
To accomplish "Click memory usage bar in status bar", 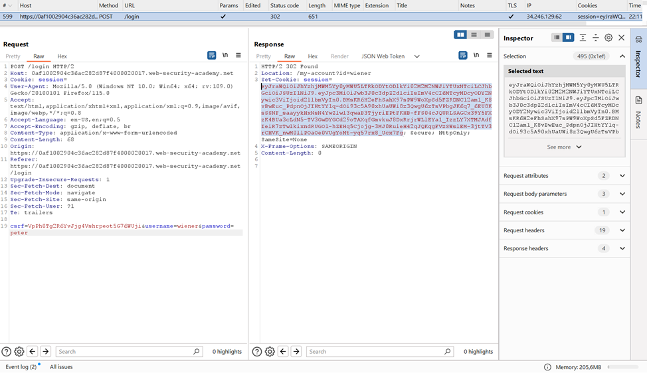I will pyautogui.click(x=623, y=367).
